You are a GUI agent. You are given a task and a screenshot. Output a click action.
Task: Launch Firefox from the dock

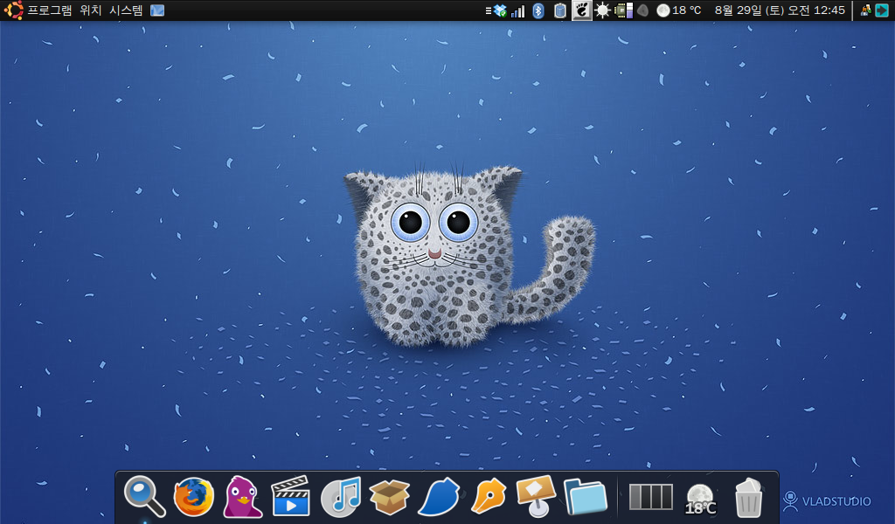pyautogui.click(x=194, y=497)
